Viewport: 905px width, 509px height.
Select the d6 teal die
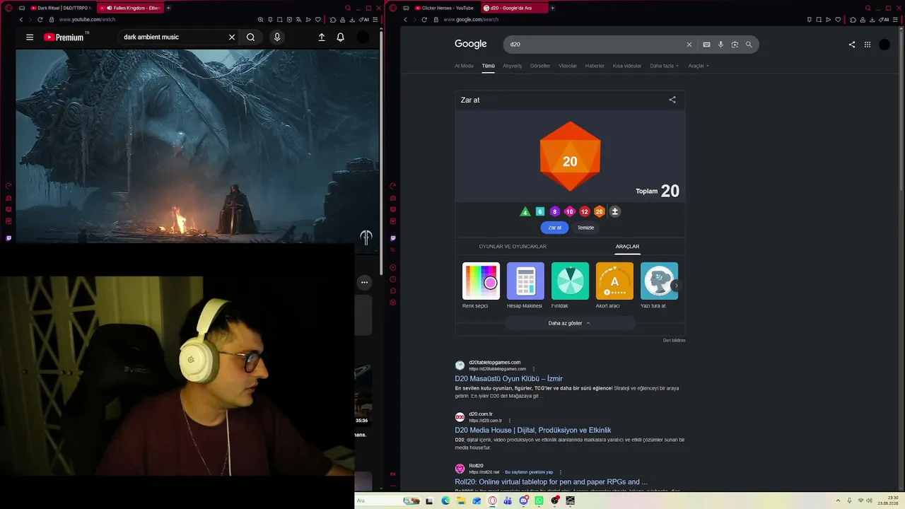(x=540, y=211)
